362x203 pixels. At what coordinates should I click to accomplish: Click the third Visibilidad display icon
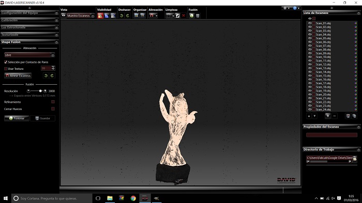point(113,15)
